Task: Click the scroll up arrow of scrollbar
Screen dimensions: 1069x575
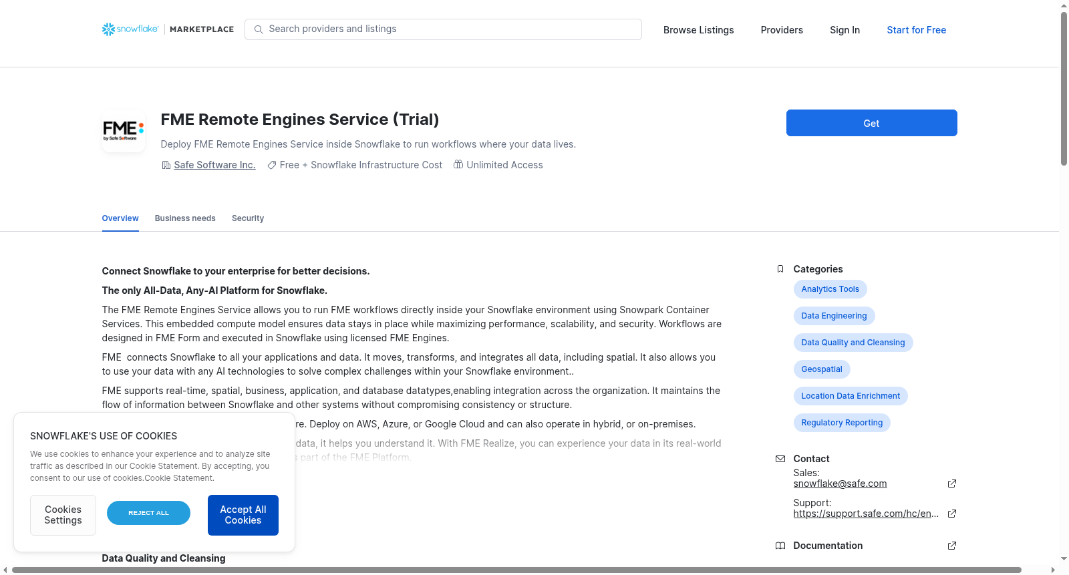Action: pos(1064,5)
